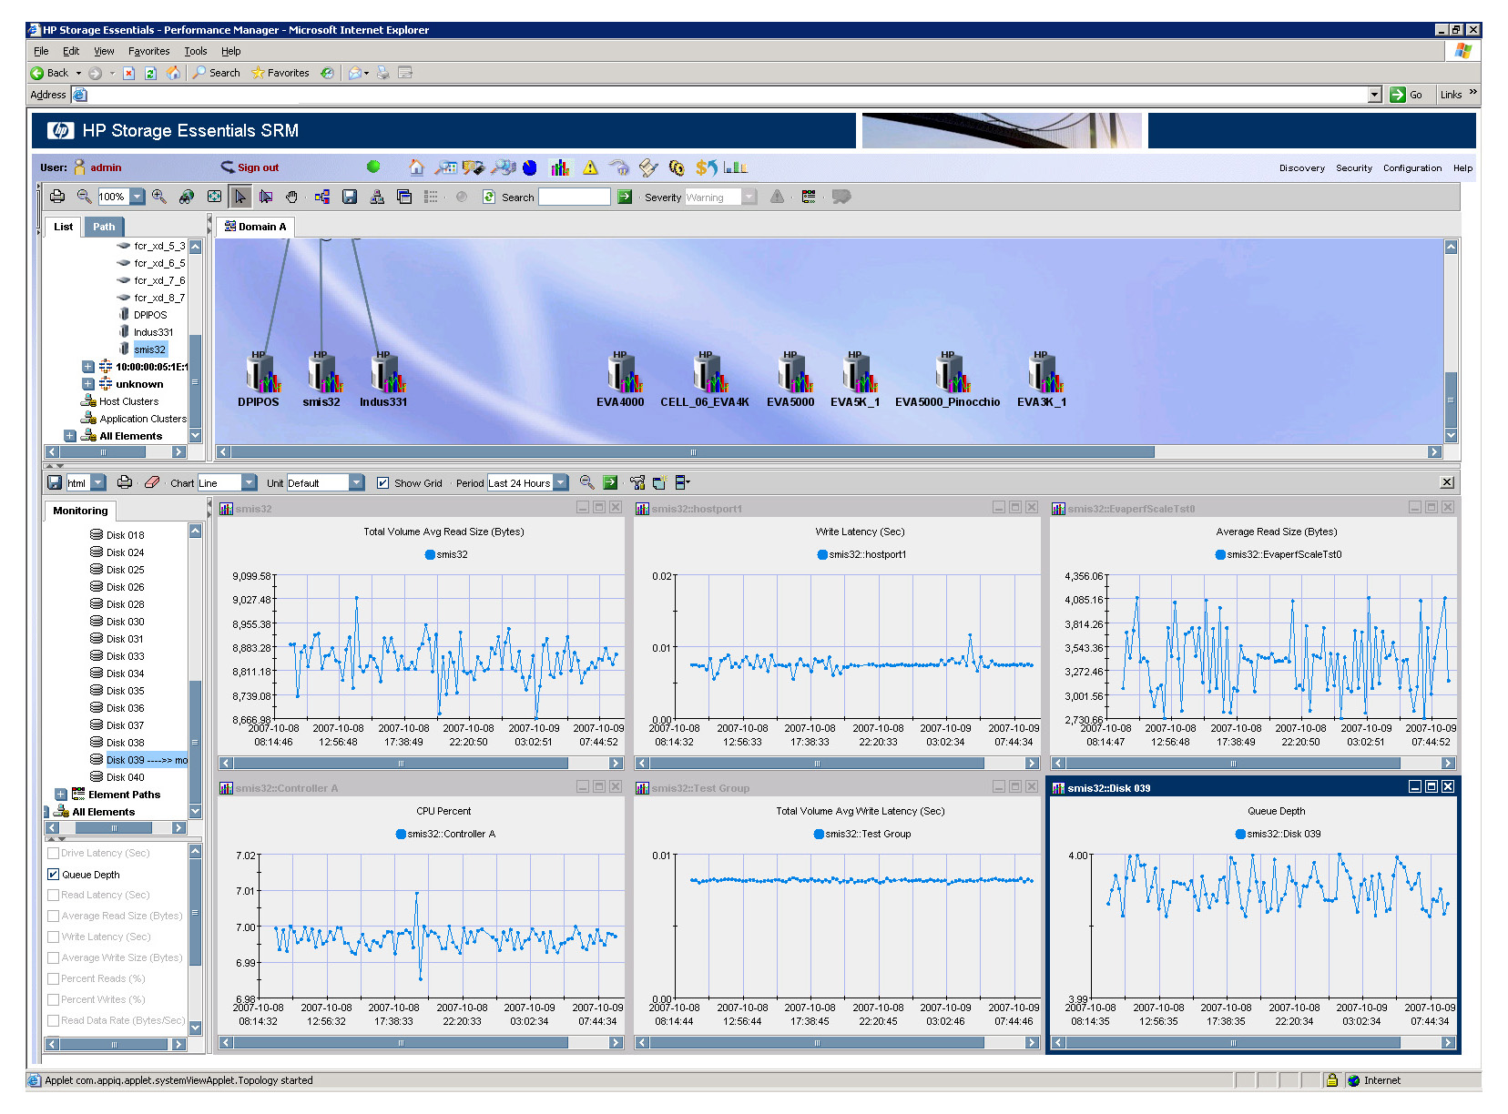The image size is (1508, 1114).
Task: Open the Period Last 24 Hours dropdown
Action: pos(561,482)
